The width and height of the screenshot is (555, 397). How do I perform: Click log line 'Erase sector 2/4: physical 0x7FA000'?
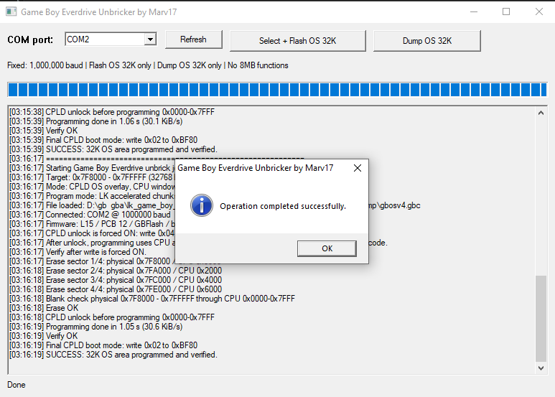[x=116, y=271]
